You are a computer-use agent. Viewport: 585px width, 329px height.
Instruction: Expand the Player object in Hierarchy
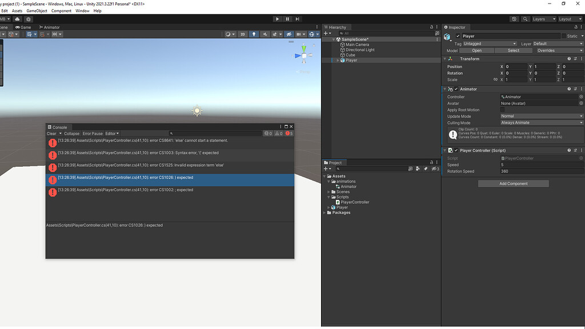click(x=338, y=61)
